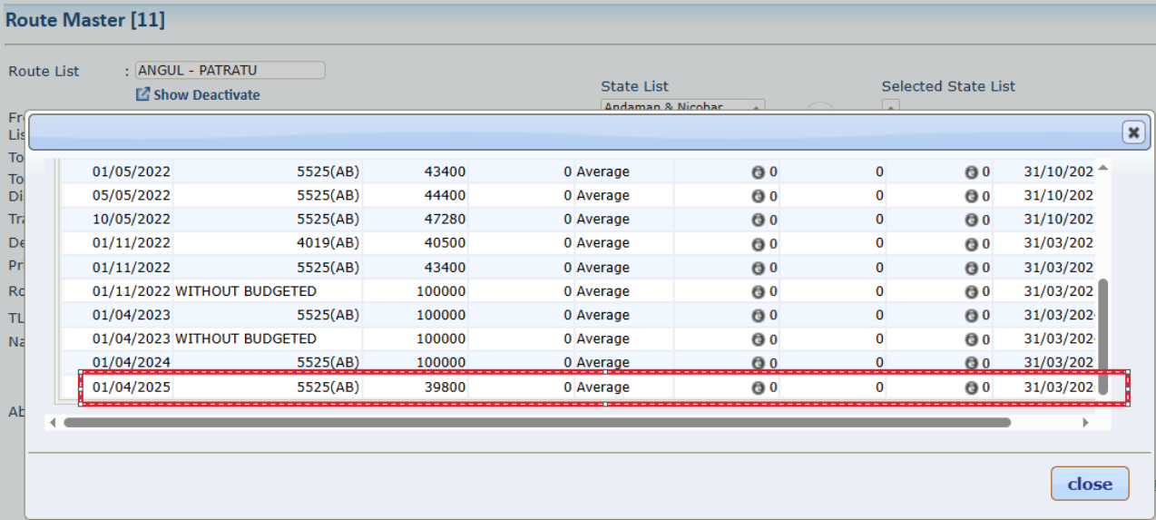Click the Route List field ANGUL - PATRATU
This screenshot has height=520, width=1156.
230,70
